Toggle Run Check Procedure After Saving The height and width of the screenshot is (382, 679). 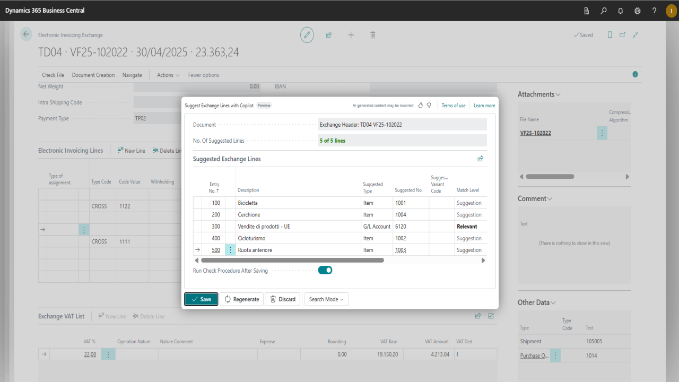click(x=325, y=270)
